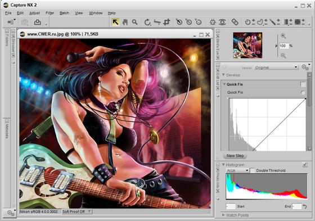Enable the Double Threshold checkbox
The image size is (315, 221).
(x=252, y=170)
